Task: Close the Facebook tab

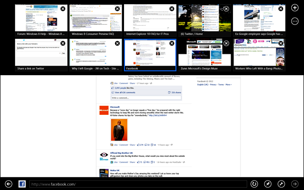Action: pyautogui.click(x=172, y=43)
